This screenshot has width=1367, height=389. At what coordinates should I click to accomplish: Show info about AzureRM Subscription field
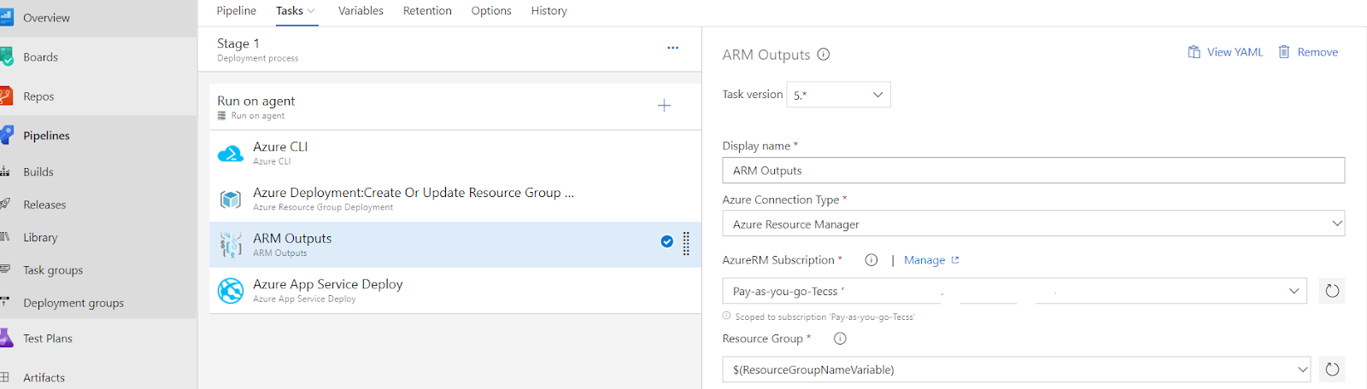(x=871, y=260)
